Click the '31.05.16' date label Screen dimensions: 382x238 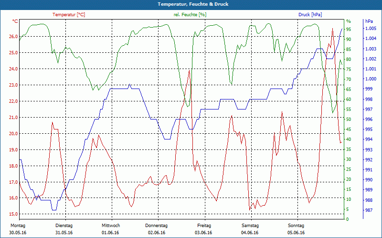click(x=64, y=233)
